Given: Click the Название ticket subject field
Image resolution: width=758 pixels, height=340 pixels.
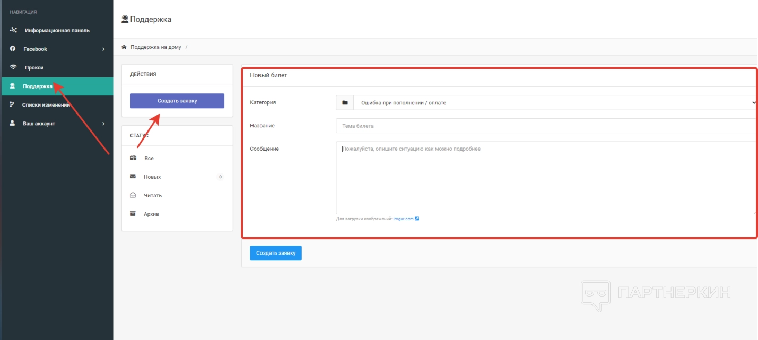Looking at the screenshot, I should tap(545, 126).
